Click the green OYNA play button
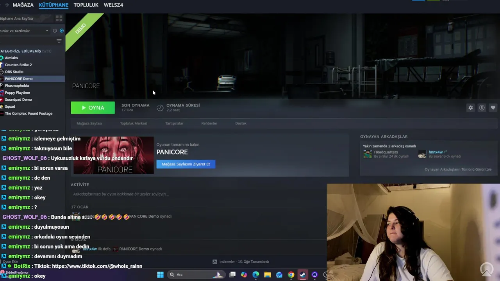This screenshot has height=281, width=500. 93,108
